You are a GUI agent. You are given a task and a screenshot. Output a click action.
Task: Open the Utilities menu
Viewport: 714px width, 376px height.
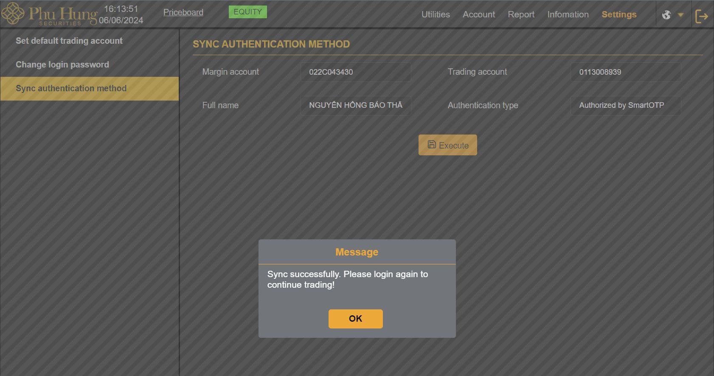coord(435,14)
